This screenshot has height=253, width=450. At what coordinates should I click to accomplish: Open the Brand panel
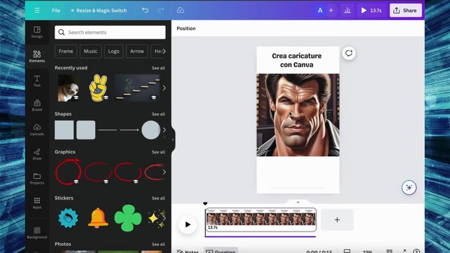coord(37,105)
